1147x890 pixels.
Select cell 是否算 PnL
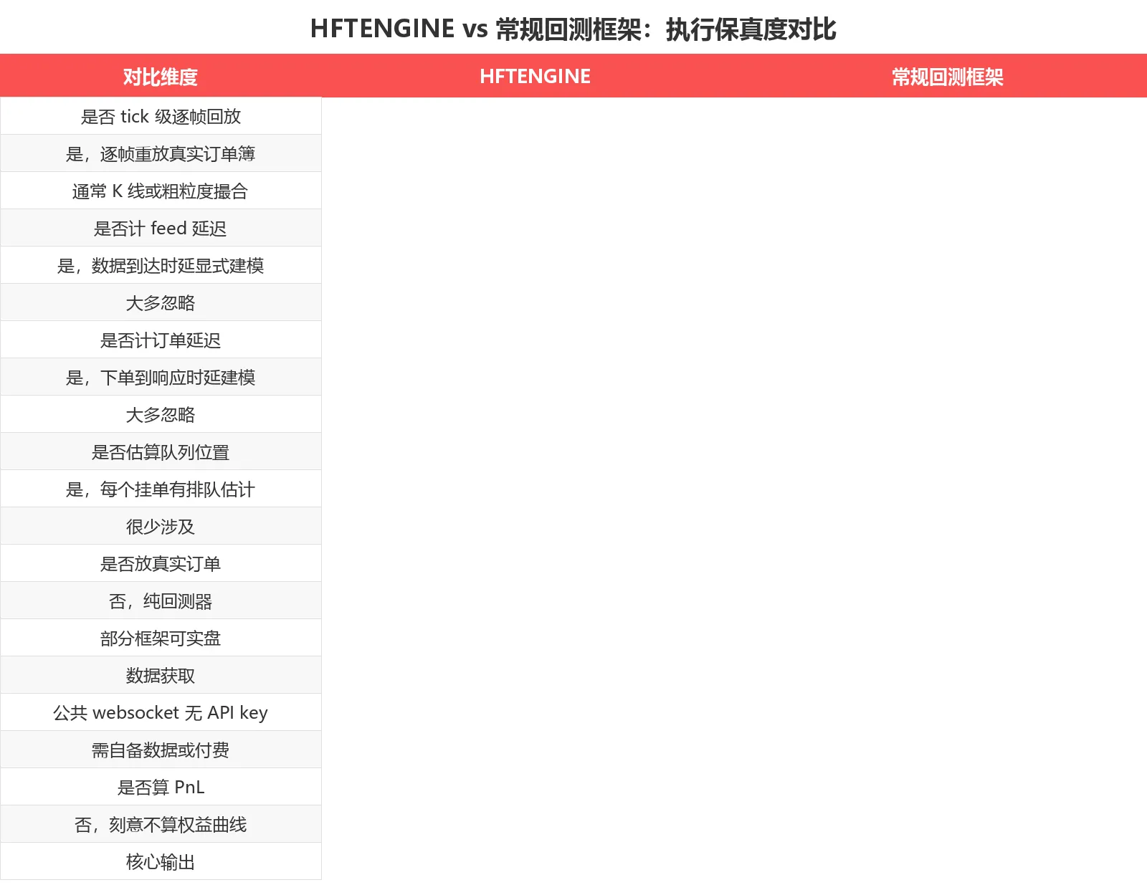pos(161,787)
